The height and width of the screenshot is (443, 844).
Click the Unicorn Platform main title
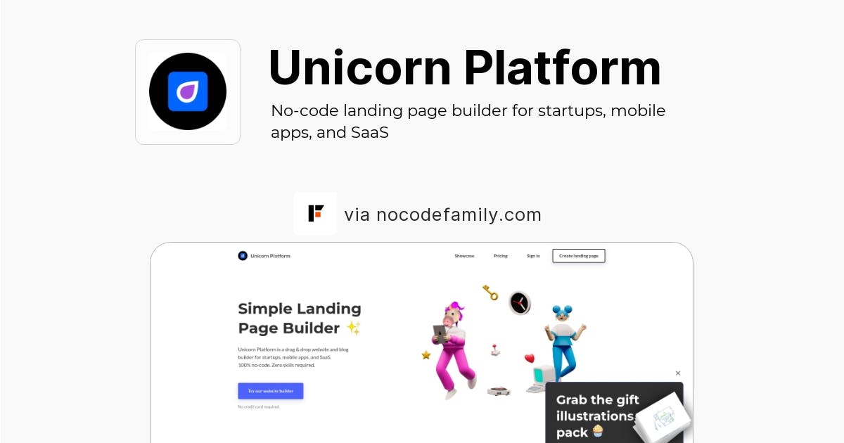coord(465,68)
